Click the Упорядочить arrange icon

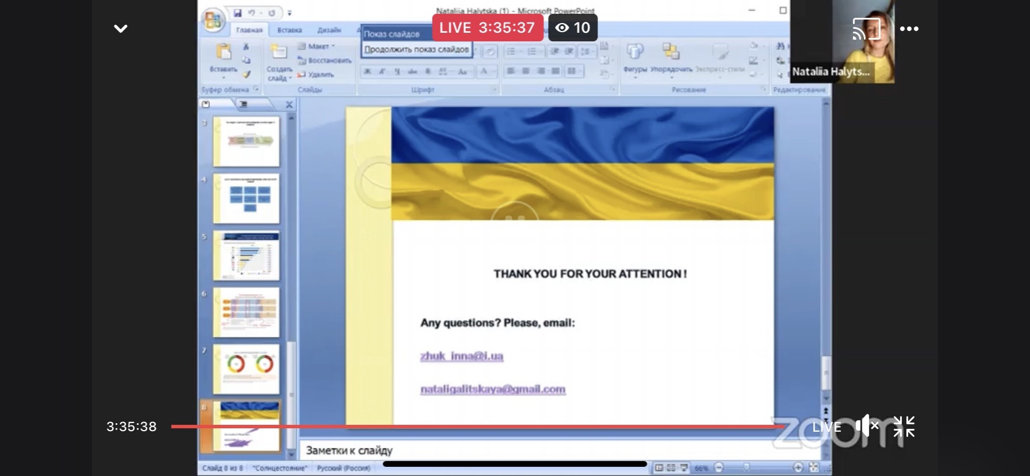click(671, 53)
